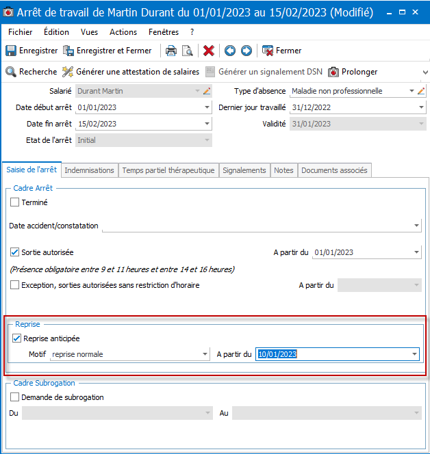Click the wand icon for salary attestation

(68, 72)
